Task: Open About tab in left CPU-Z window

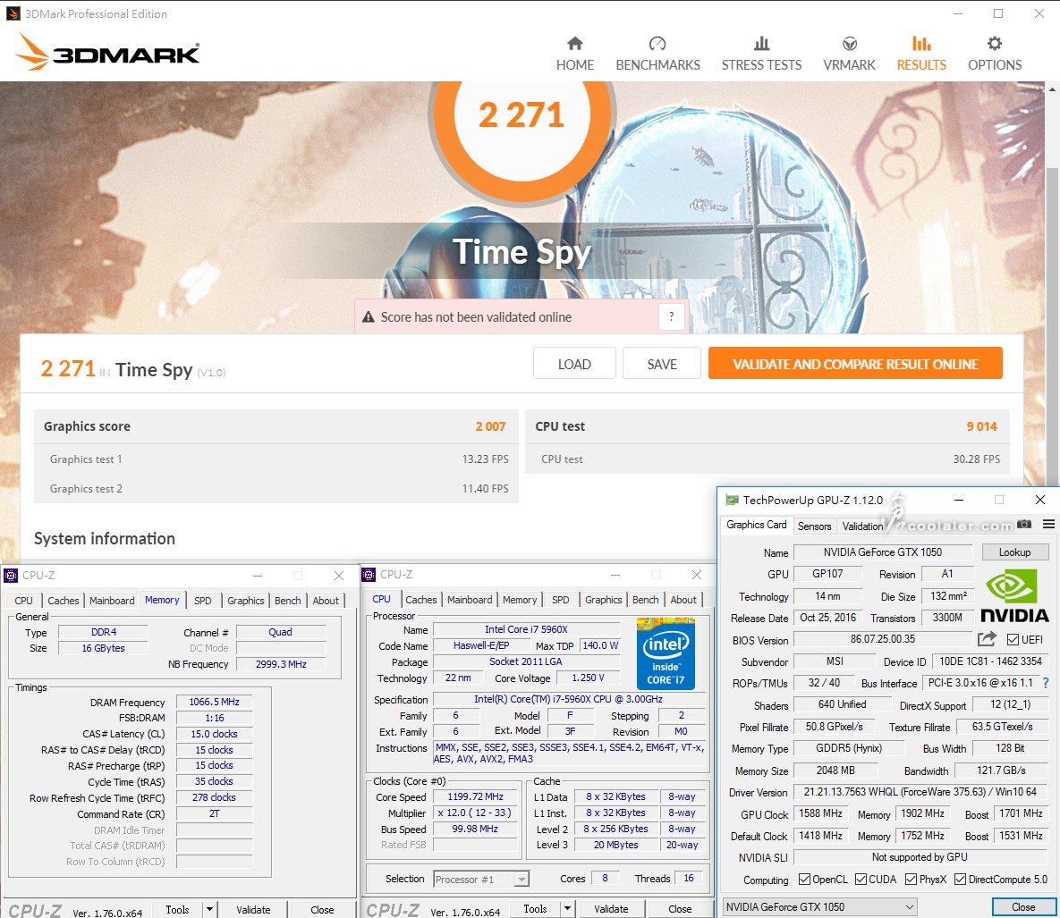Action: click(x=326, y=601)
